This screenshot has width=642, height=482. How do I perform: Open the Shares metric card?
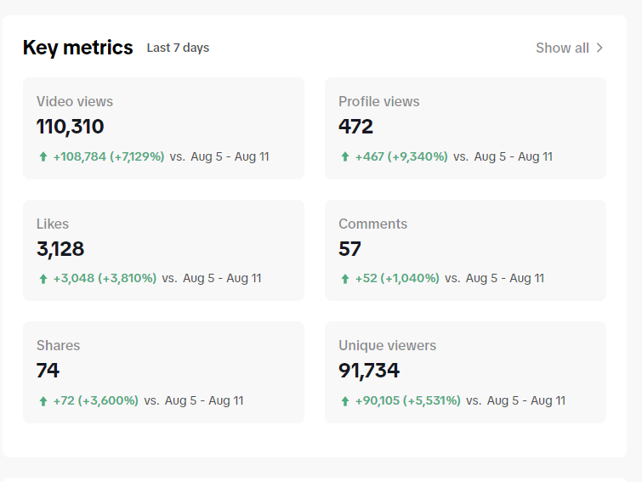click(163, 372)
